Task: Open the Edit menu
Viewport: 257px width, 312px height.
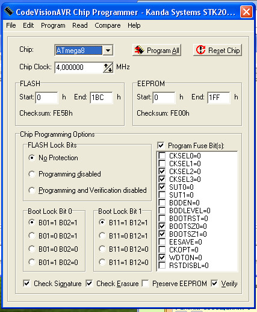Action: (x=28, y=25)
